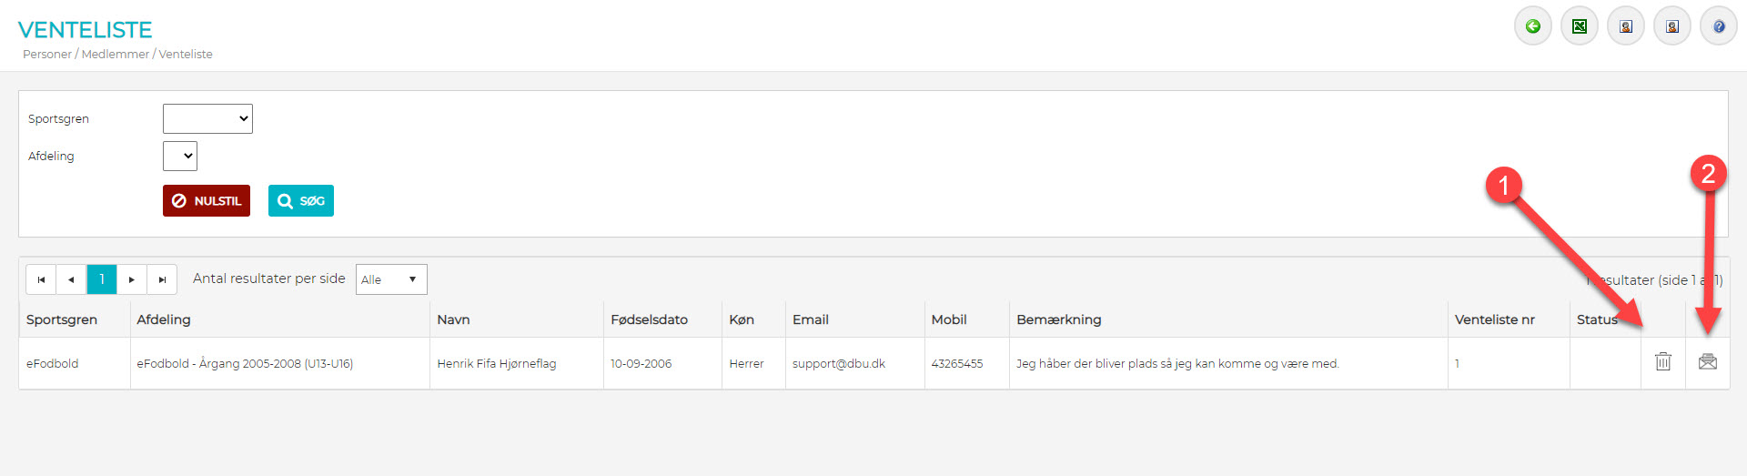
Task: Select page 1 in the pager
Action: point(102,279)
